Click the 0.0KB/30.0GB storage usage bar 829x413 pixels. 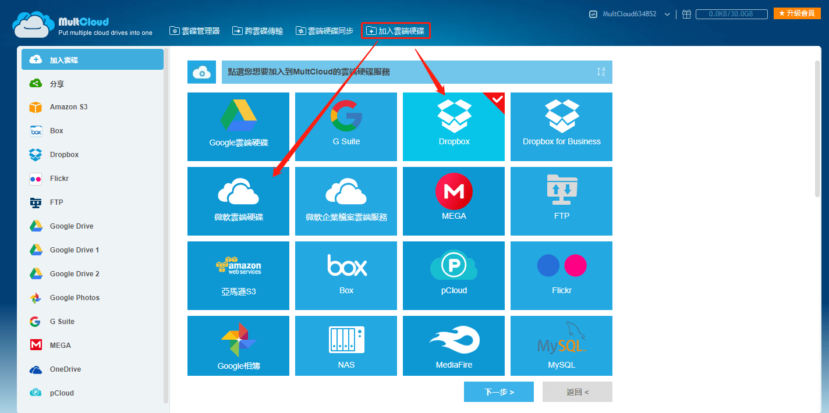[x=731, y=14]
